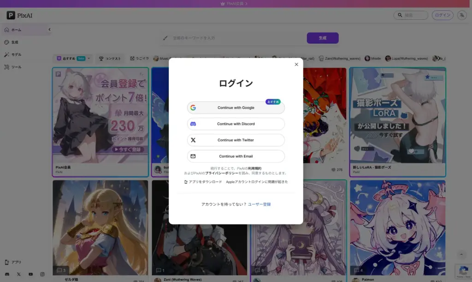Collapse the sidebar with the chevron
The height and width of the screenshot is (282, 472).
click(x=49, y=29)
